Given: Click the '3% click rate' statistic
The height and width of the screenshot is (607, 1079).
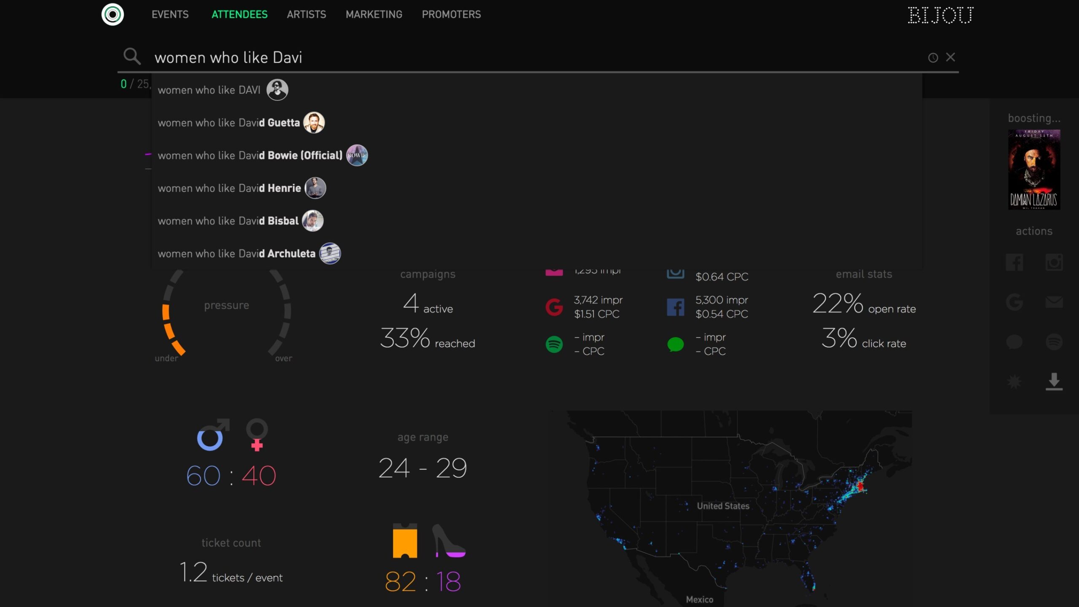Looking at the screenshot, I should [864, 338].
